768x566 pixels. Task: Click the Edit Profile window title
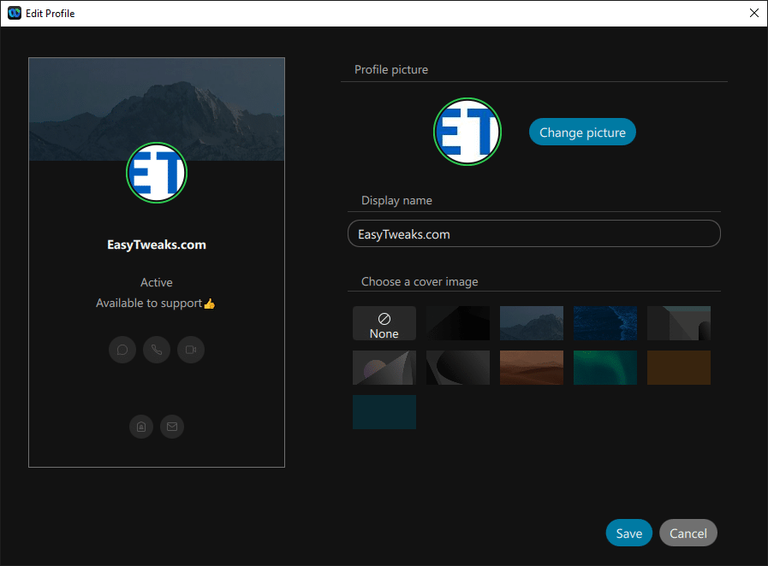point(51,13)
